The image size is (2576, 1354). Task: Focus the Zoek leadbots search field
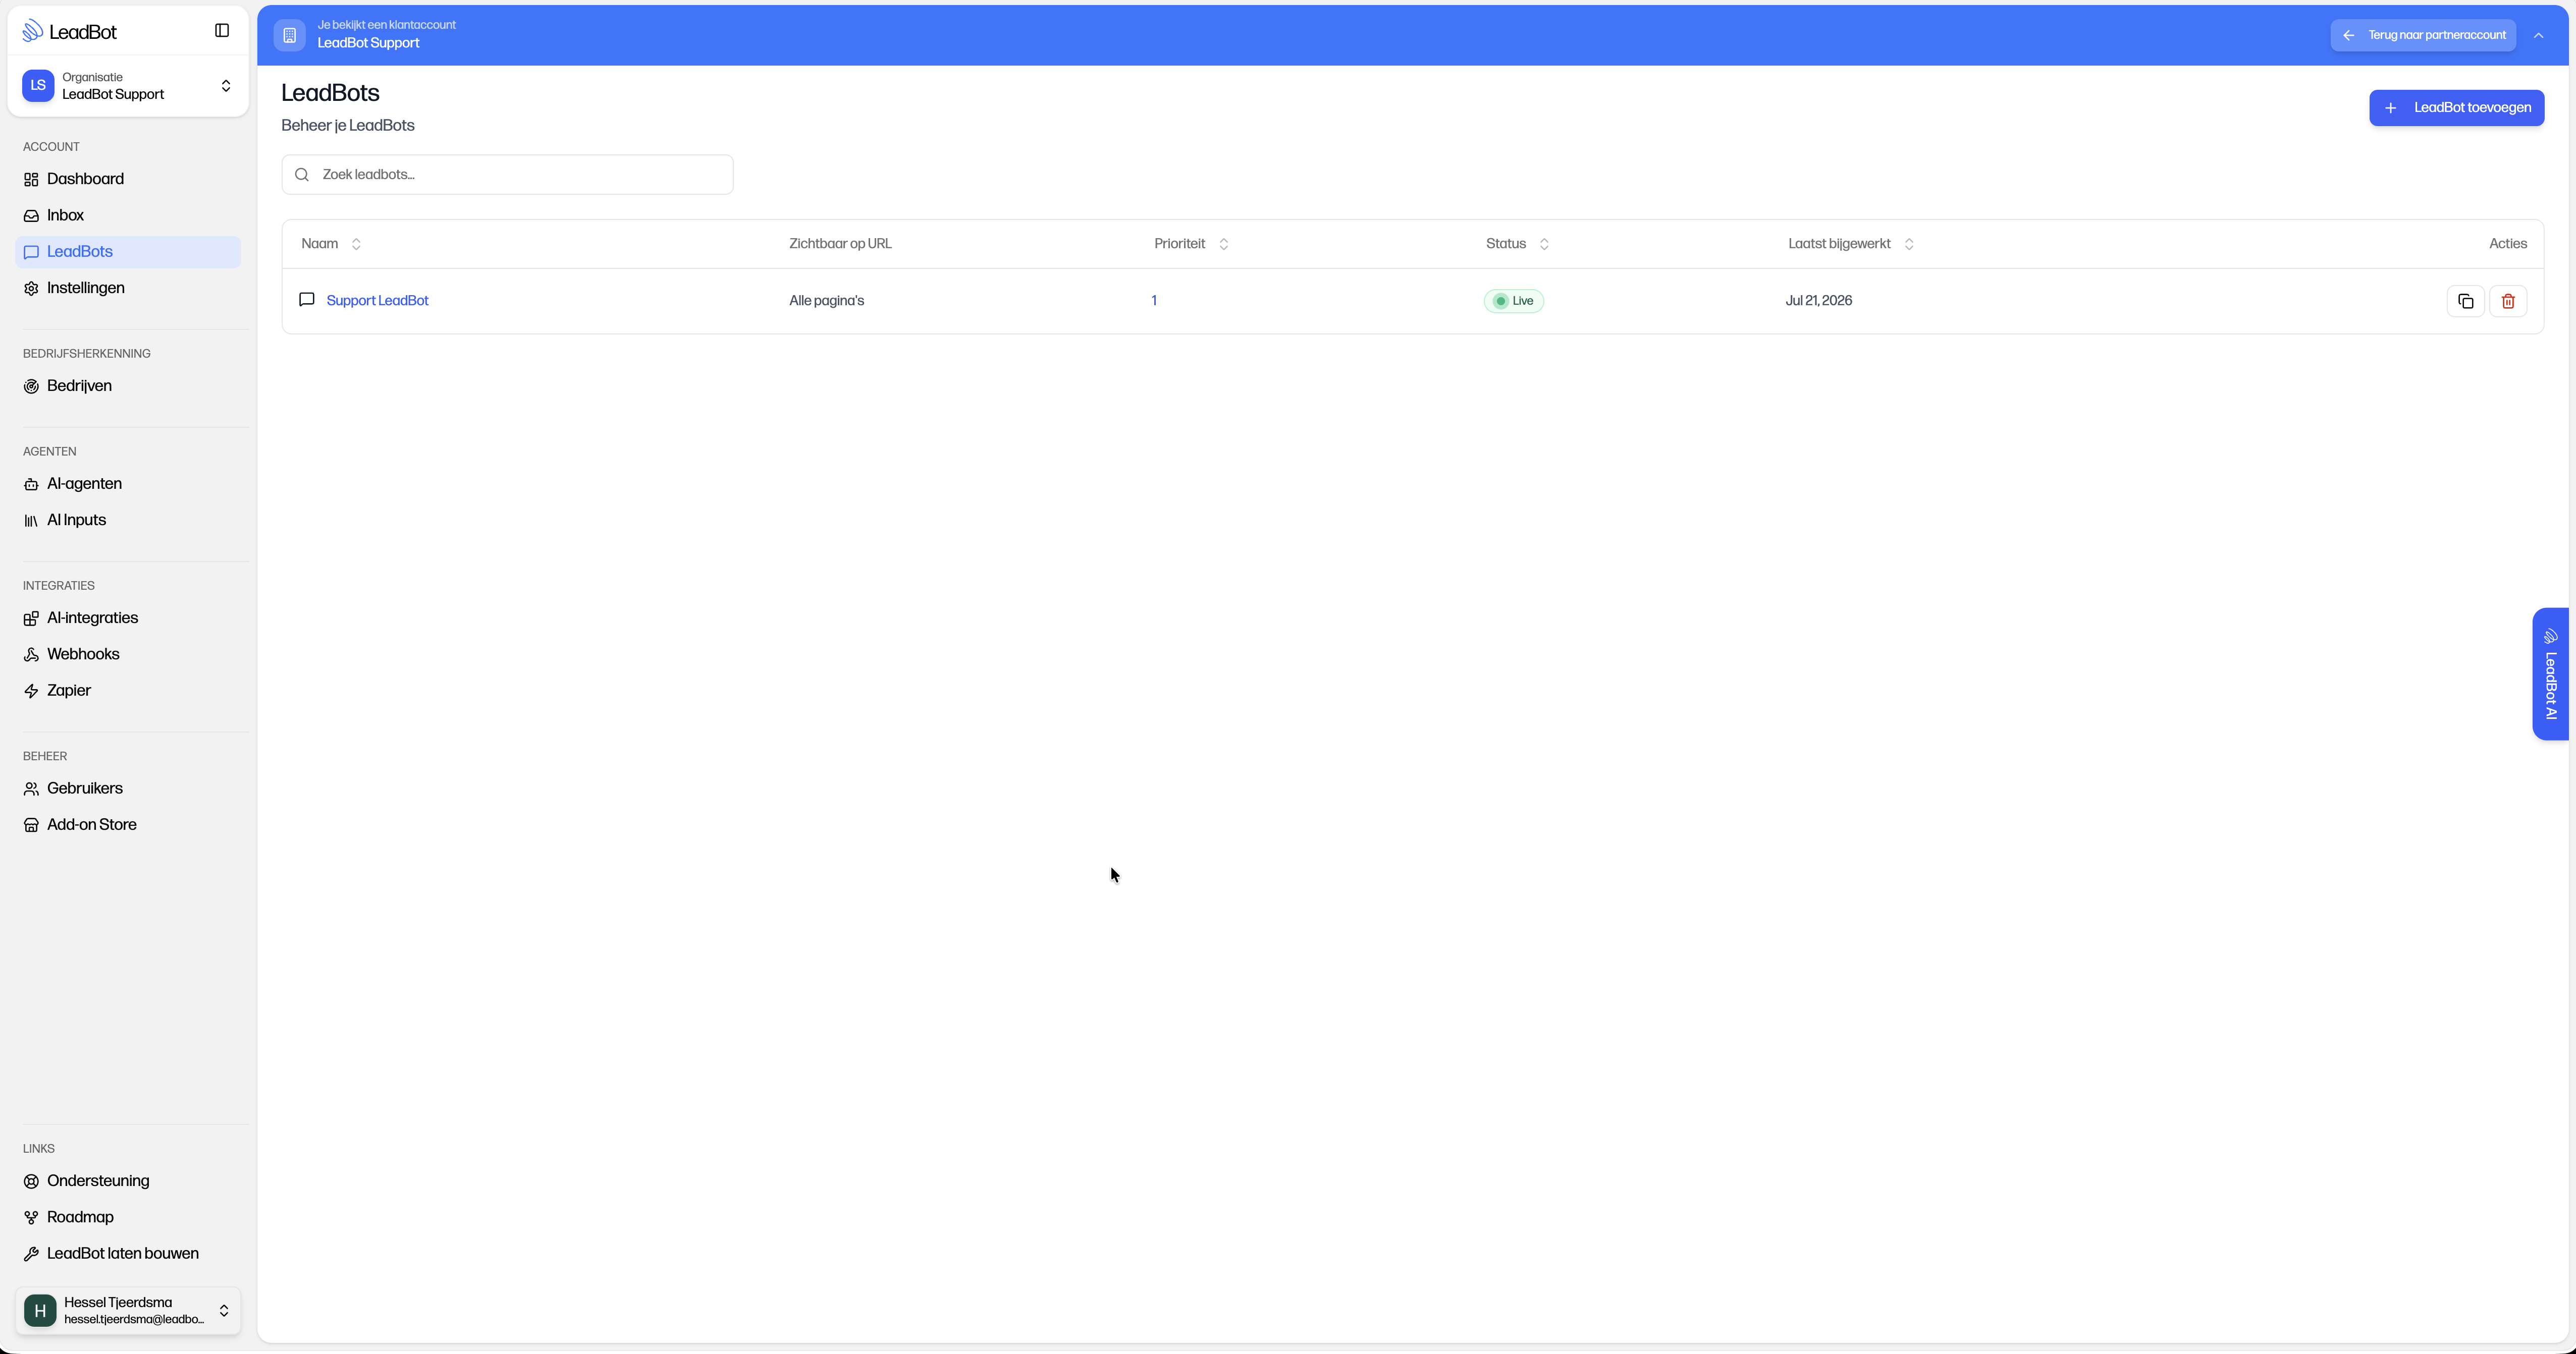(x=507, y=175)
